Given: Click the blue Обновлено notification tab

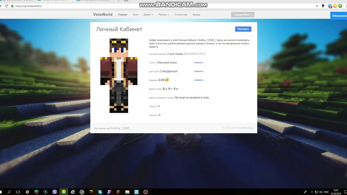Looking at the screenshot, I should (x=339, y=16).
